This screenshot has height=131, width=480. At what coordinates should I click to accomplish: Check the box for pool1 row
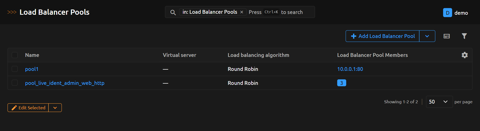pyautogui.click(x=15, y=69)
